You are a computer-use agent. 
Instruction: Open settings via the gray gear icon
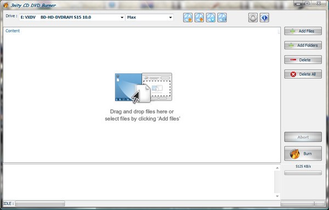[253, 18]
